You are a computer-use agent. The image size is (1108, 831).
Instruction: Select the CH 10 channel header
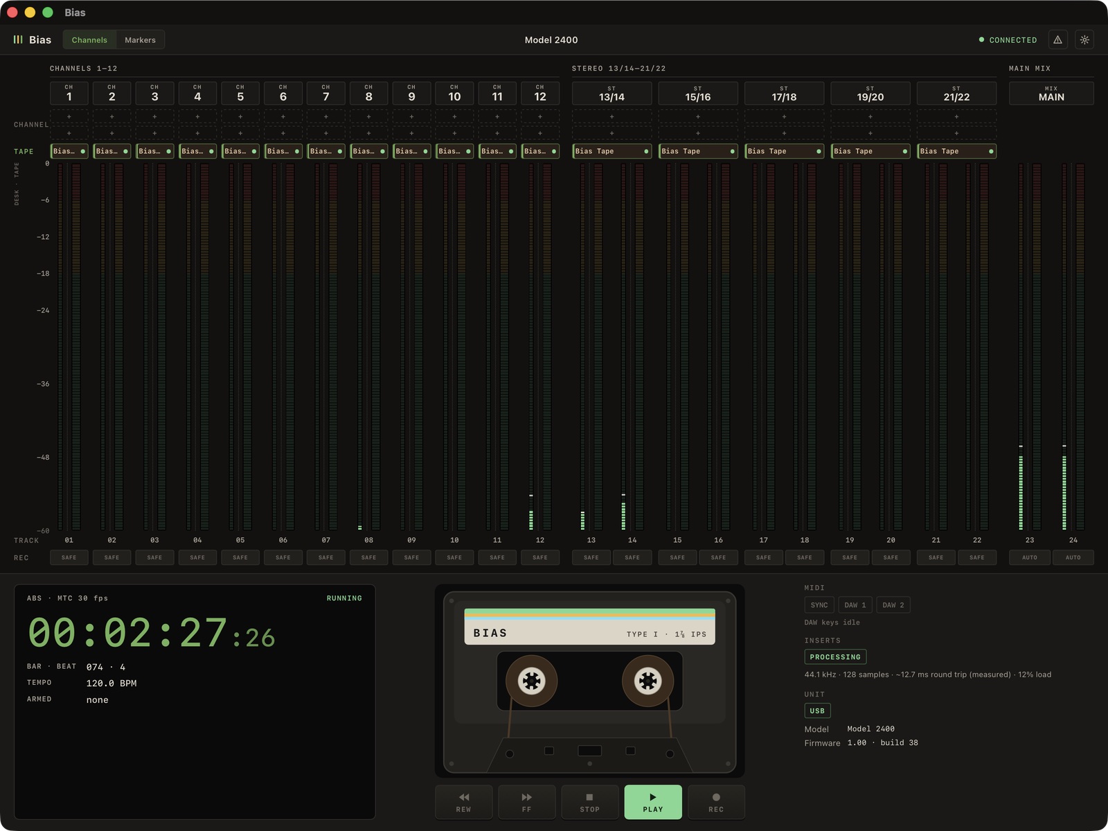click(x=454, y=93)
